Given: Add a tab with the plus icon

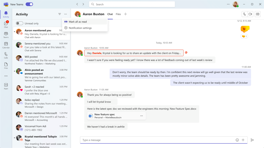Looking at the screenshot, I should click(x=126, y=14).
